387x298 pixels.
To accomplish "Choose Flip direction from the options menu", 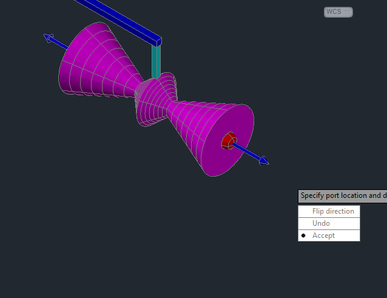I will pos(329,211).
